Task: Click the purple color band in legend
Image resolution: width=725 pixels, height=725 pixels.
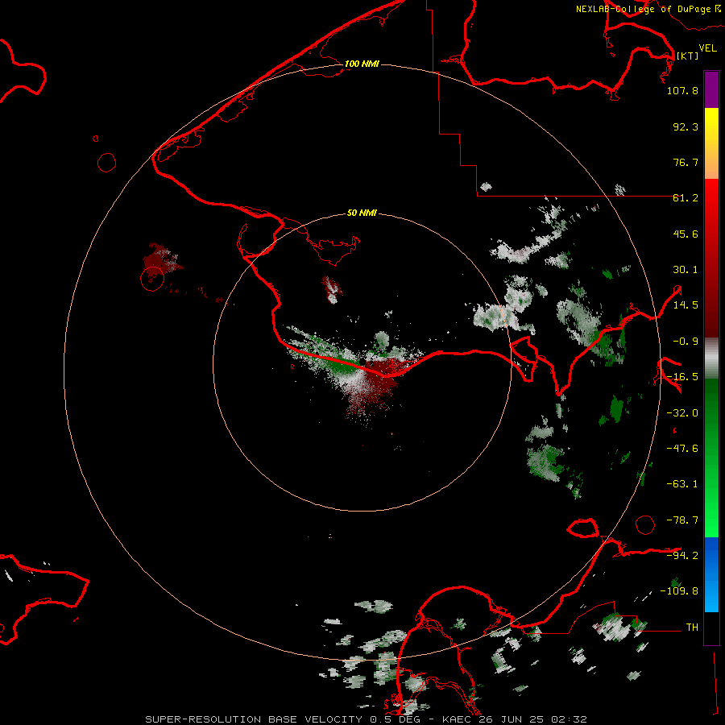Action: tap(711, 90)
